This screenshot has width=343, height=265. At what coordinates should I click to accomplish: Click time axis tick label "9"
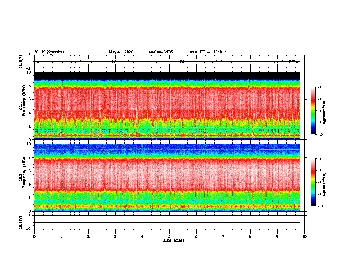click(x=277, y=236)
